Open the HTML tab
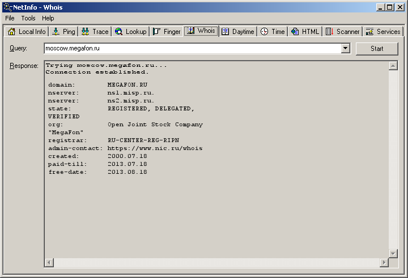 point(305,32)
